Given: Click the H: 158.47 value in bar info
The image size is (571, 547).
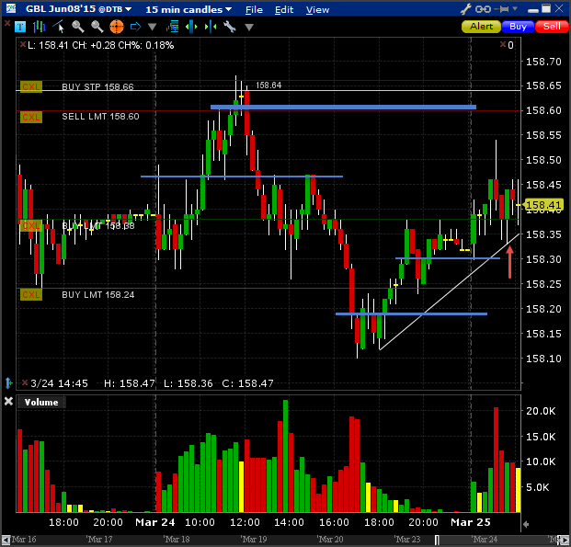Looking at the screenshot, I should pos(130,383).
